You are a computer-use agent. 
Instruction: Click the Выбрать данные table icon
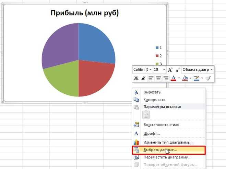click(x=136, y=150)
